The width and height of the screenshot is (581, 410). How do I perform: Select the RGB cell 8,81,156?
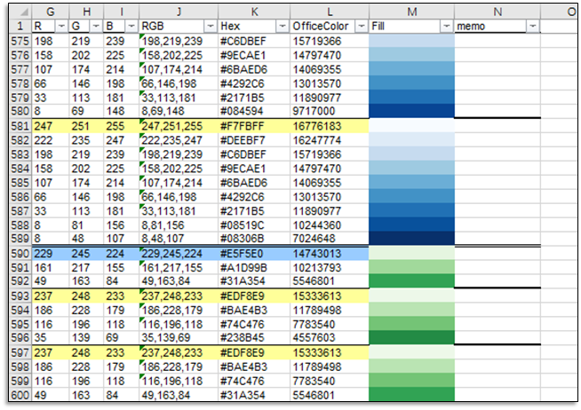click(x=179, y=225)
